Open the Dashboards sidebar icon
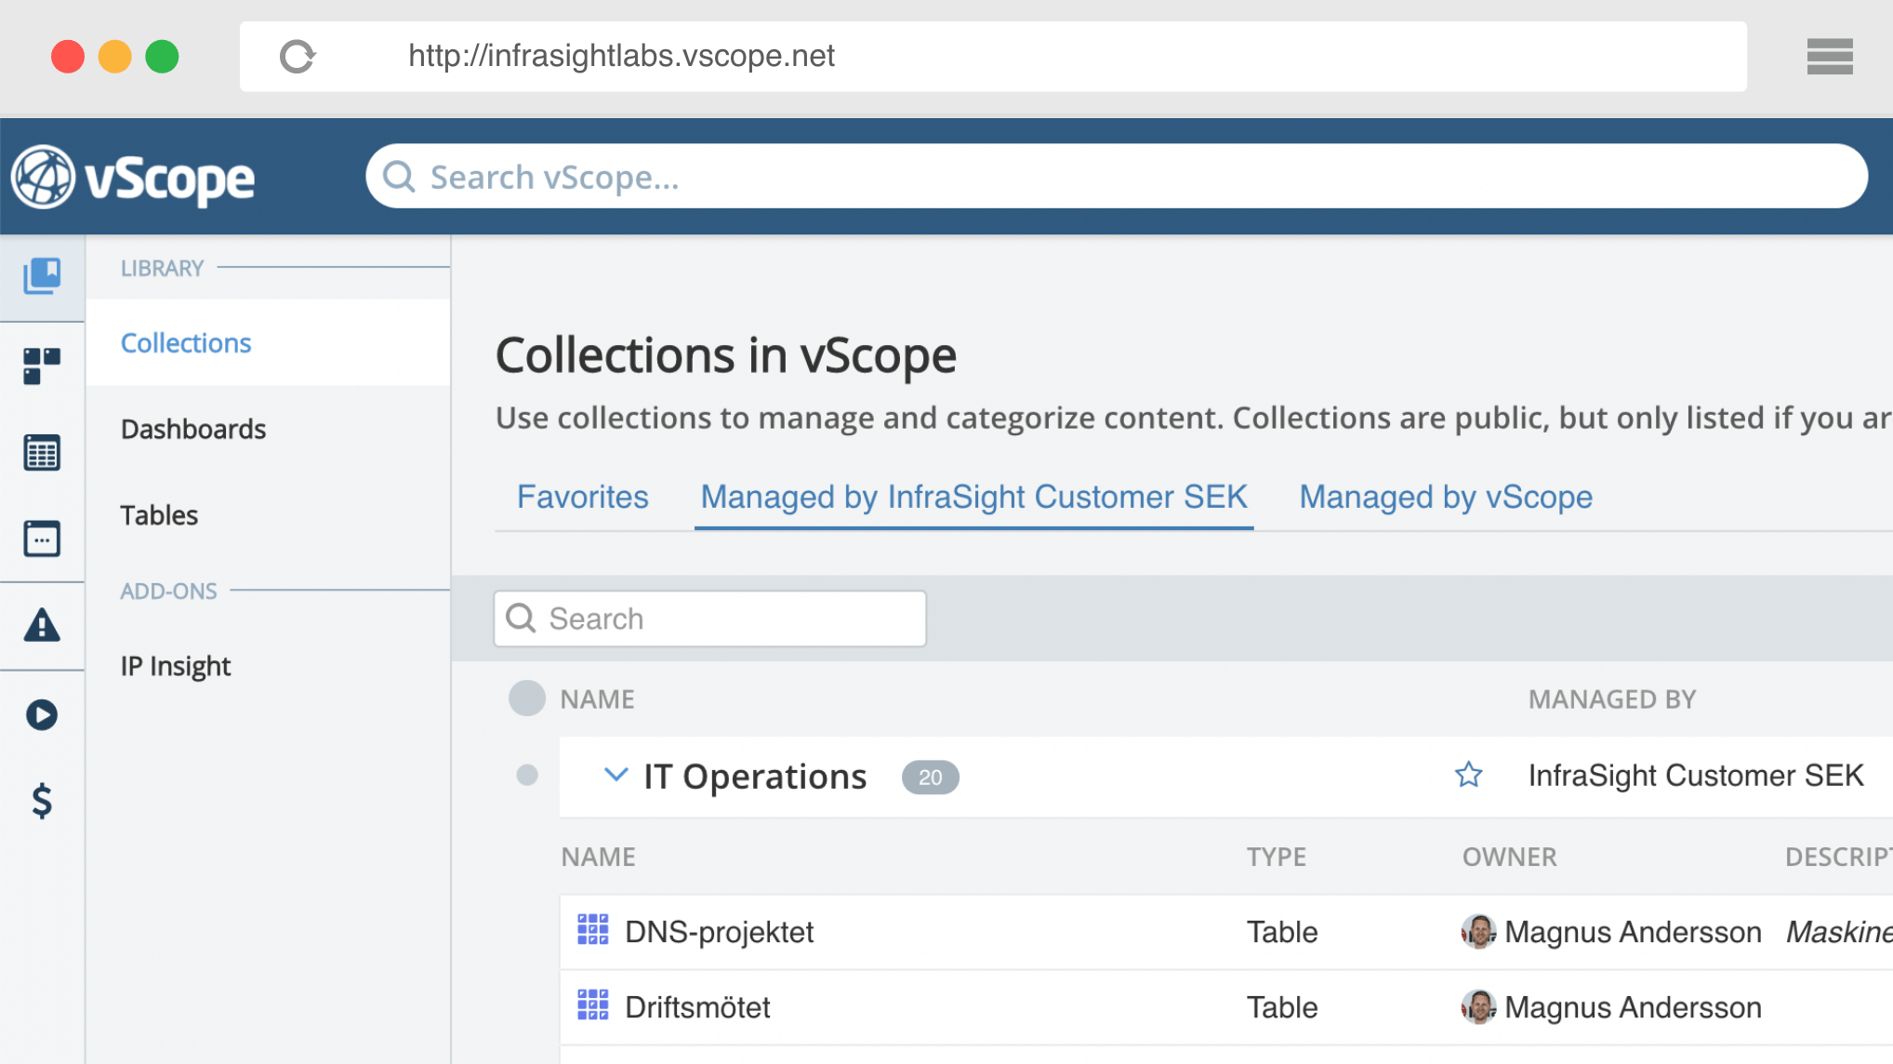 [x=42, y=366]
